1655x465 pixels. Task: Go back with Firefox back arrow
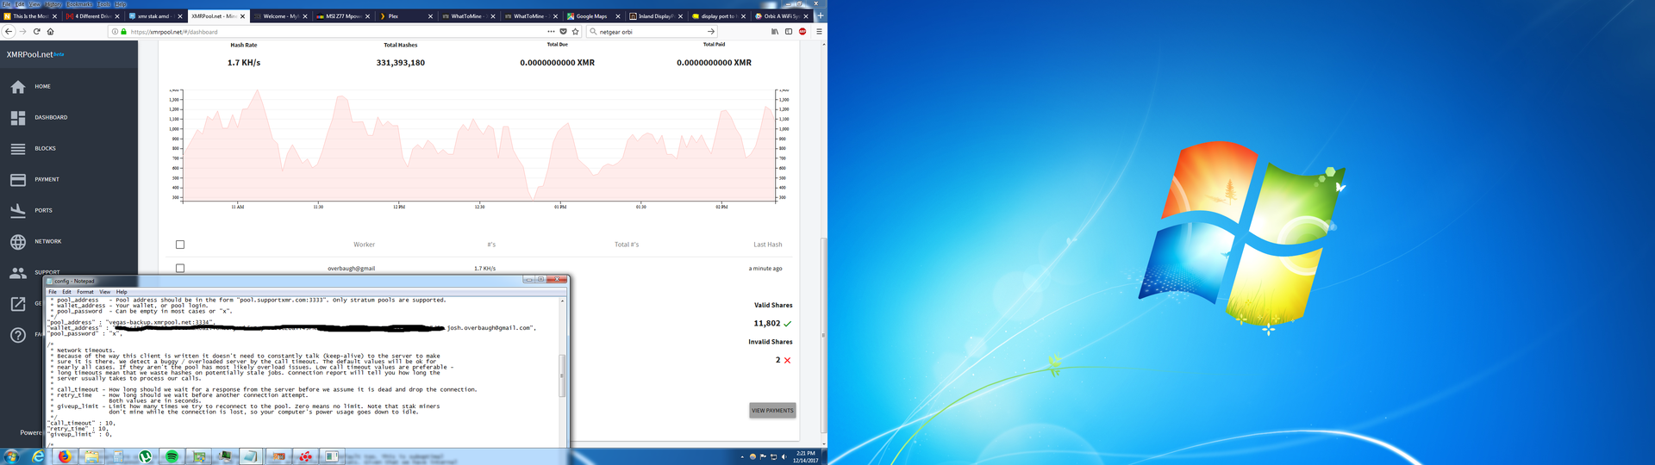coord(9,31)
